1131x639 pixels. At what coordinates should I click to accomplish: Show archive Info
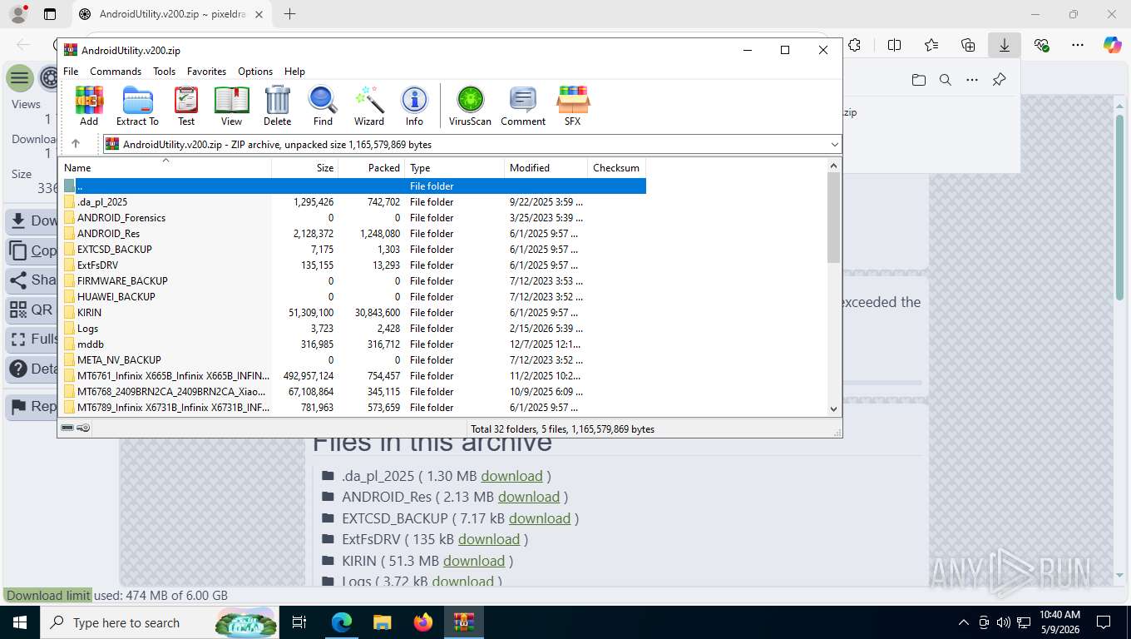coord(414,106)
